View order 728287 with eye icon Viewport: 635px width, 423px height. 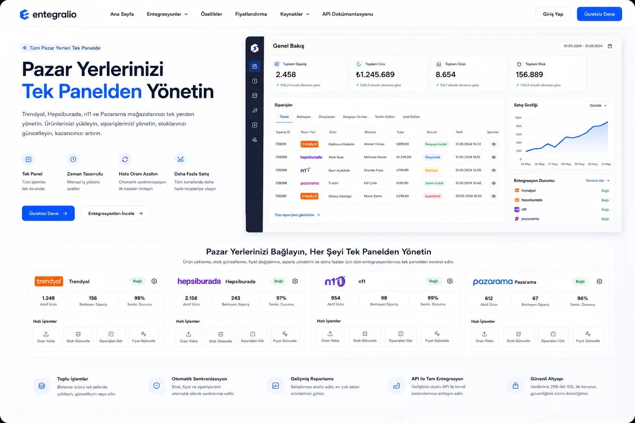coord(494,196)
